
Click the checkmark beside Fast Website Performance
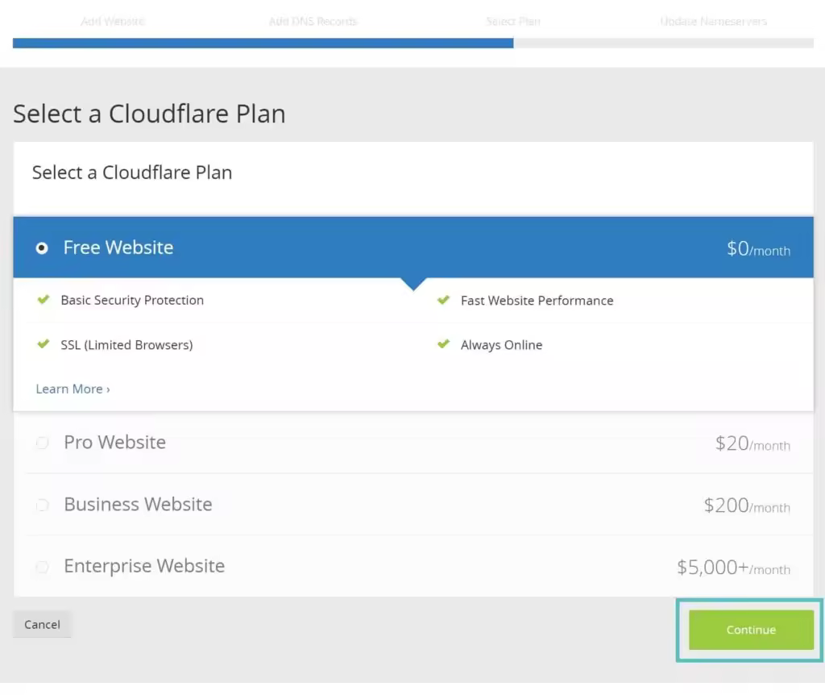444,300
